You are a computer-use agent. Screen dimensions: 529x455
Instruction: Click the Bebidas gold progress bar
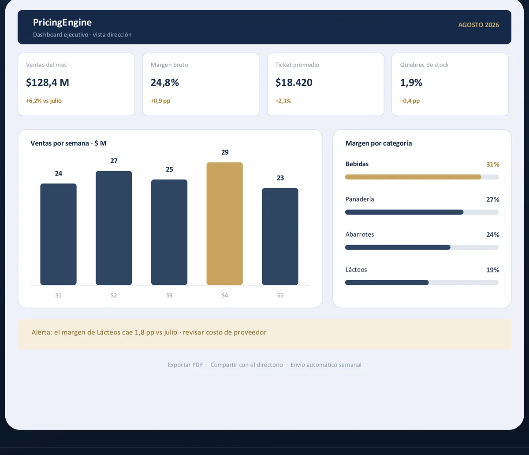[x=422, y=177]
